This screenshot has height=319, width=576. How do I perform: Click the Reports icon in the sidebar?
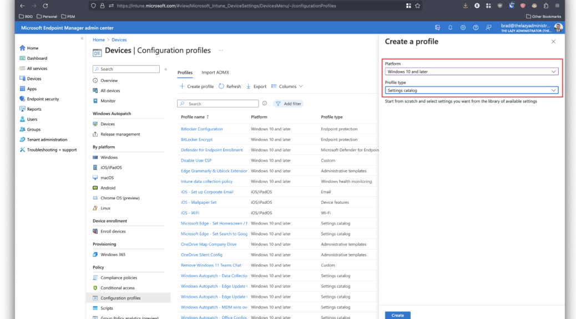pyautogui.click(x=22, y=109)
